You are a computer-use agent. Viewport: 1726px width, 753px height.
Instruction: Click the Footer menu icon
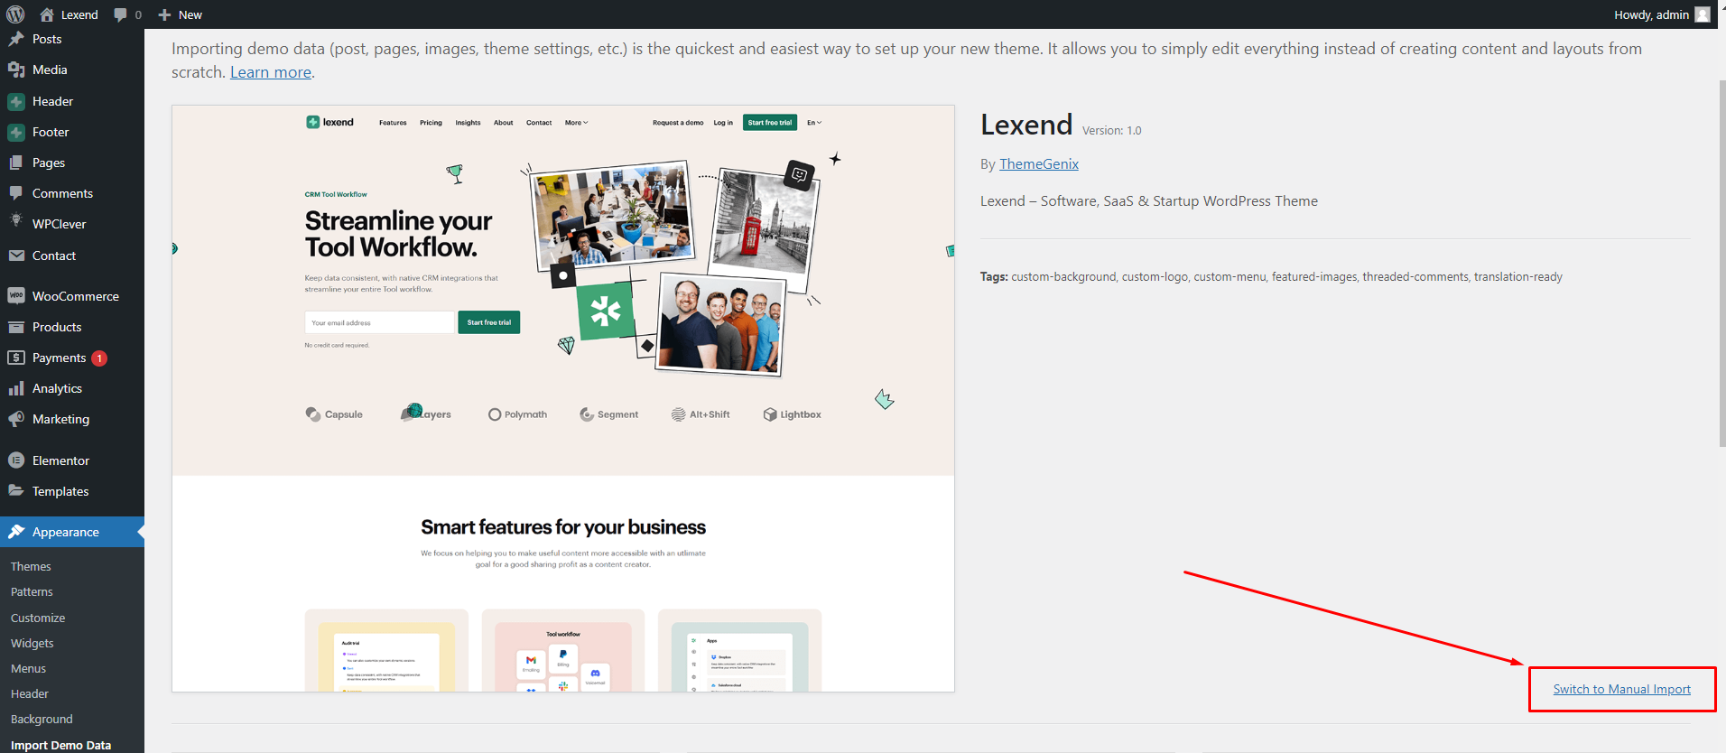[16, 132]
